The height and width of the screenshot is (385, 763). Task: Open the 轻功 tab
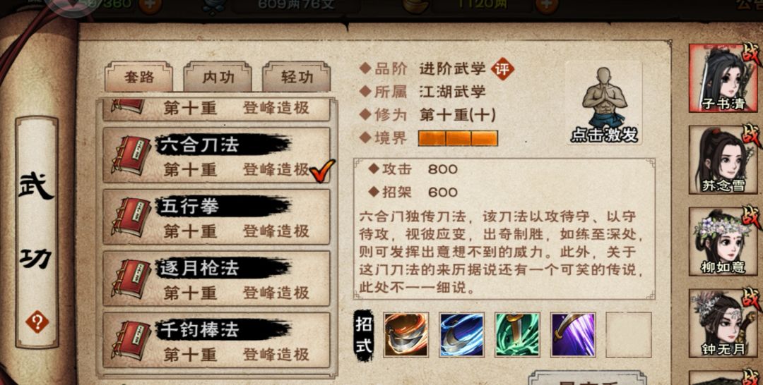point(296,77)
